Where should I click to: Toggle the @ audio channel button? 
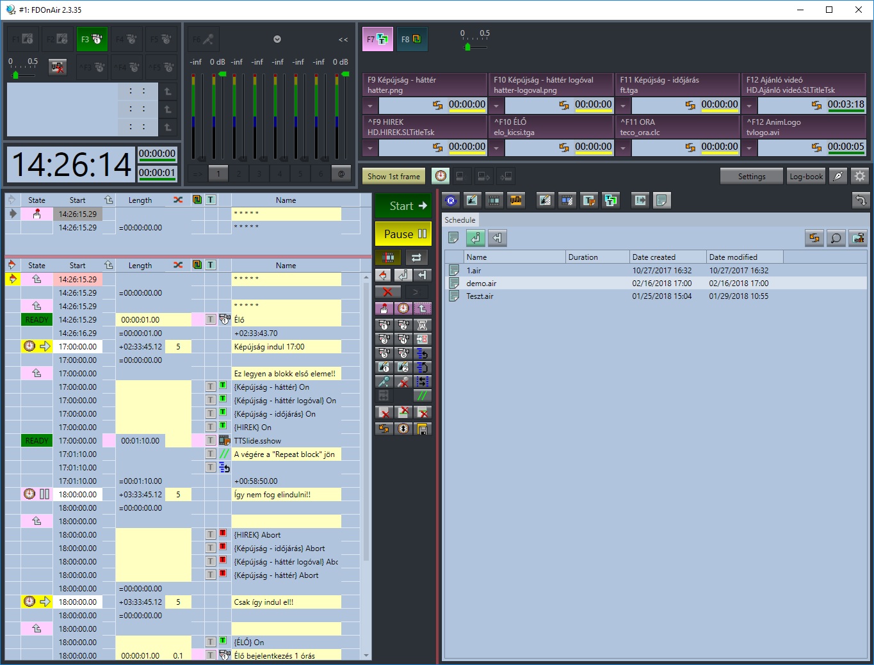341,173
